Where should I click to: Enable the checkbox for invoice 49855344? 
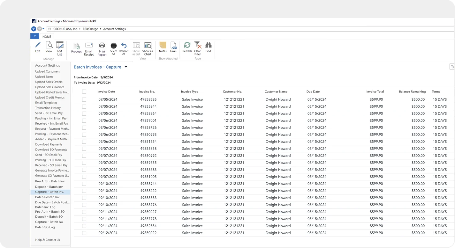pos(84,106)
